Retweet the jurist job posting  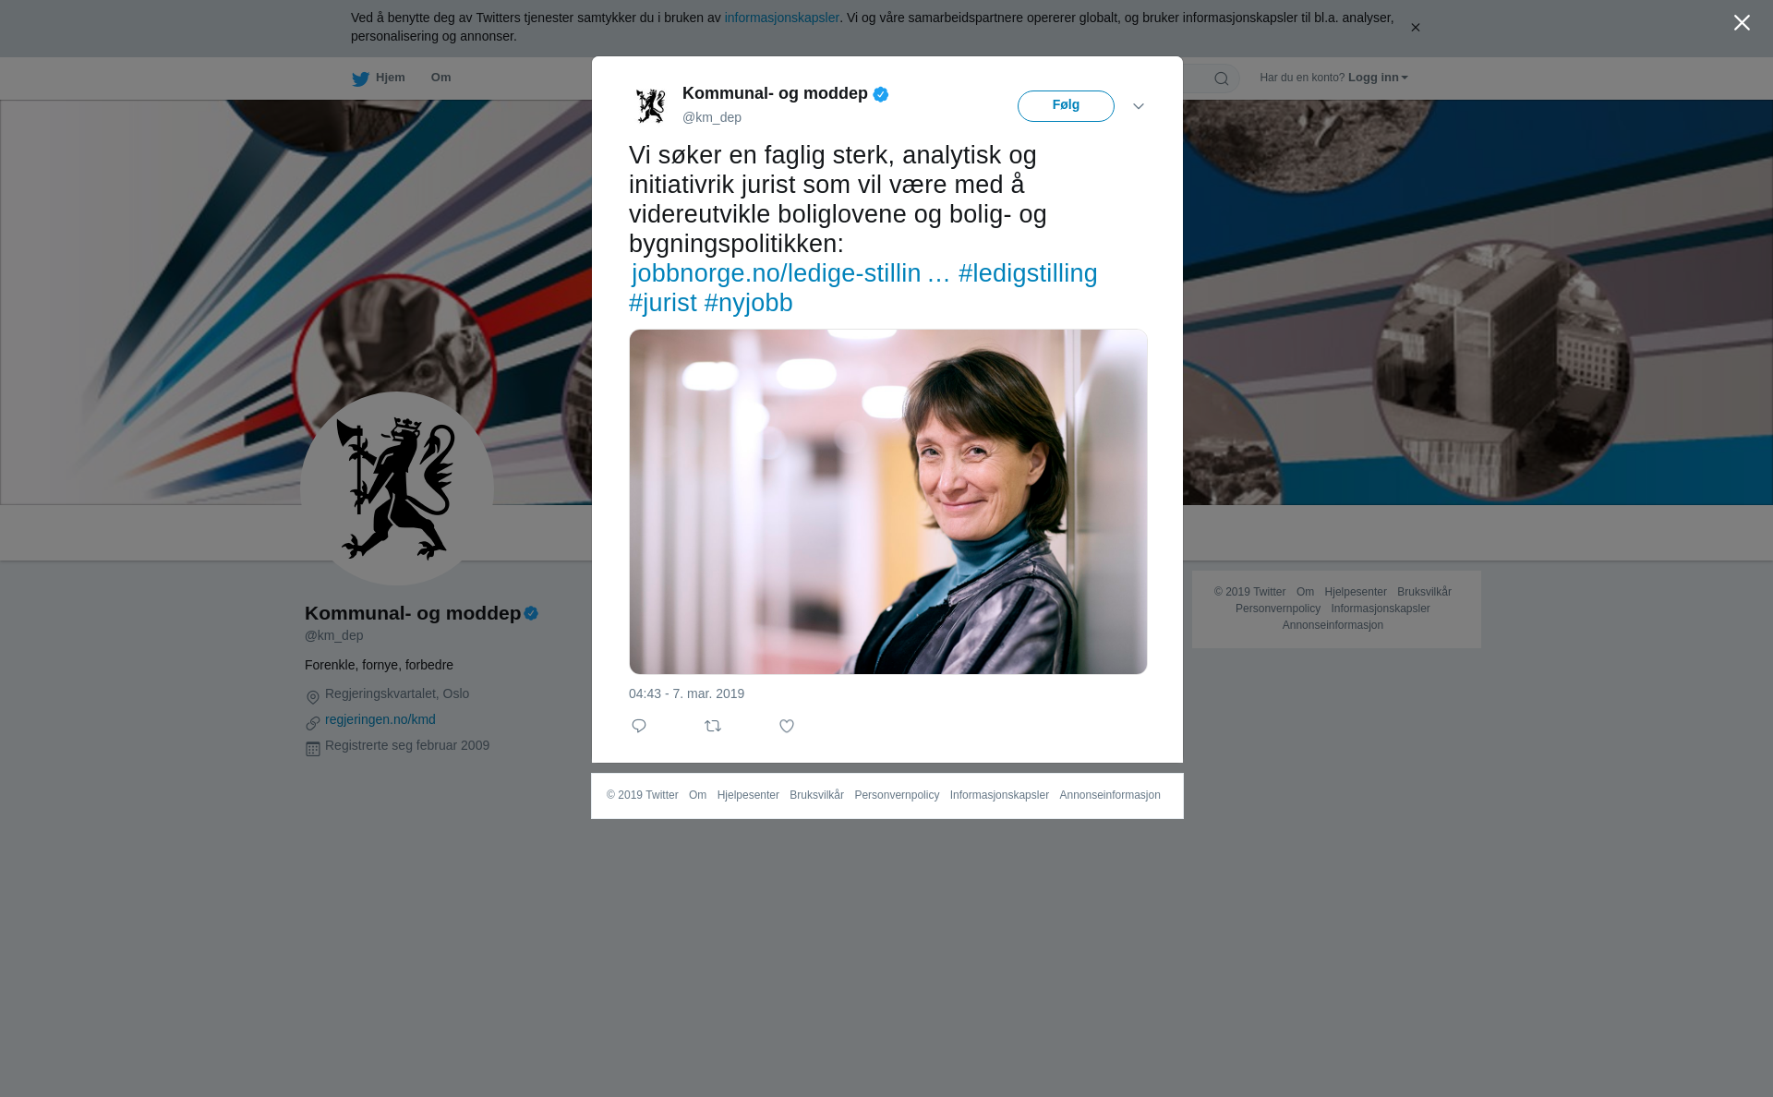[713, 726]
